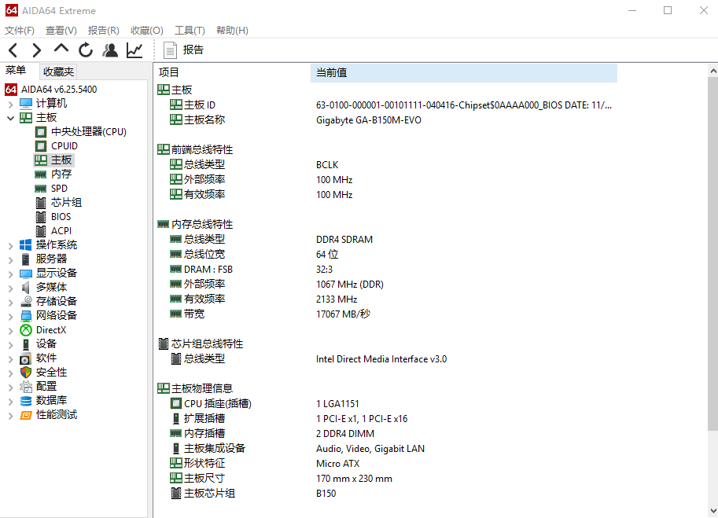Click the server icon beside 服务器
718x518 pixels.
(26, 259)
